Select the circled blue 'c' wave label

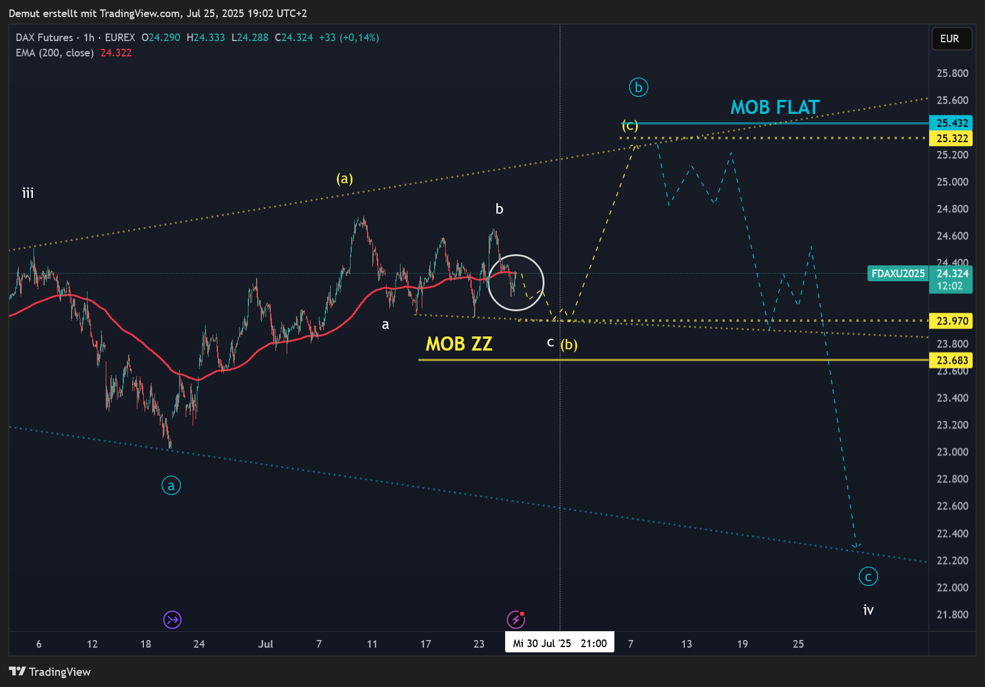(x=868, y=577)
